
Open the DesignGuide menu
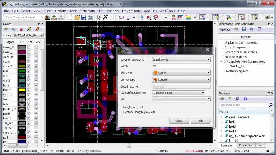tap(131, 11)
